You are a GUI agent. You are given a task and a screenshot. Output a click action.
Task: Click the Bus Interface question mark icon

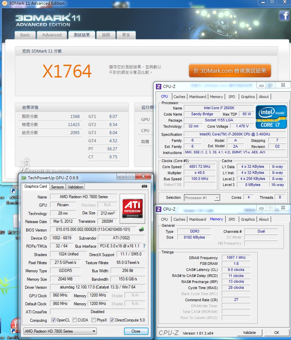click(x=144, y=246)
